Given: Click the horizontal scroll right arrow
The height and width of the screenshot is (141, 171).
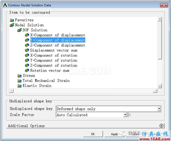Looking at the screenshot, I should 155,91.
